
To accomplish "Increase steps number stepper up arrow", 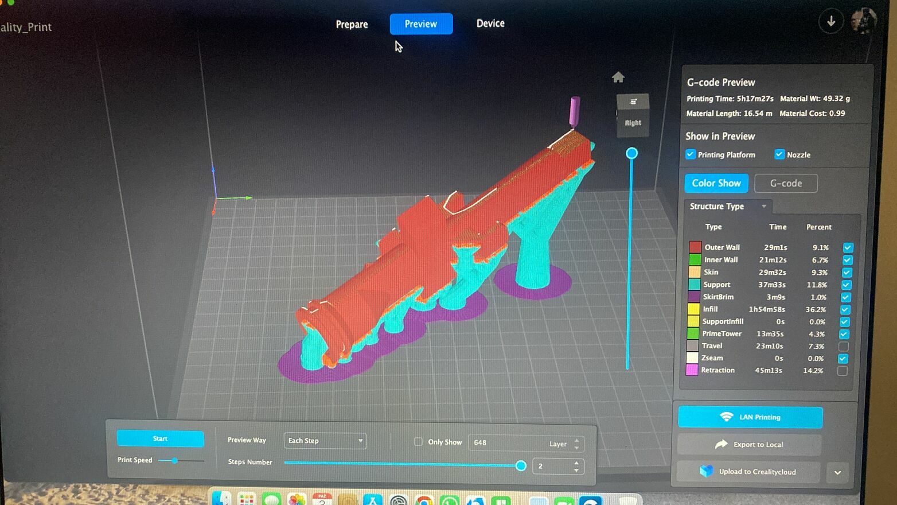I will click(576, 463).
